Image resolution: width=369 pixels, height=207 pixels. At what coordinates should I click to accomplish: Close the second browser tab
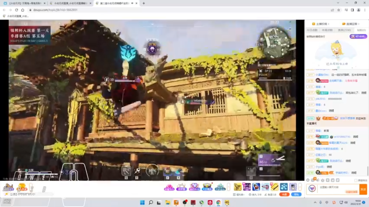(x=90, y=3)
